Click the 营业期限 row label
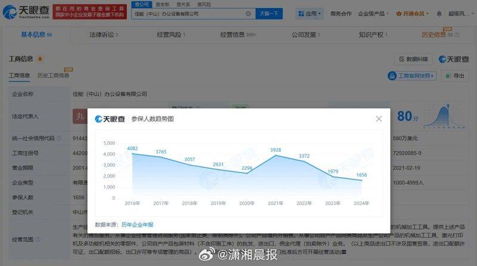 click(x=23, y=168)
